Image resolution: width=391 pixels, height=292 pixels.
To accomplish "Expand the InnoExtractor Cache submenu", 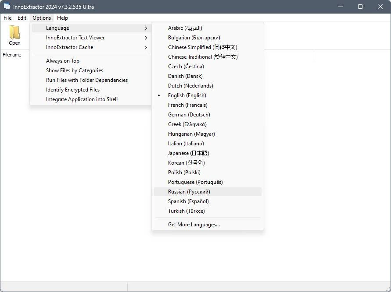I will point(91,47).
